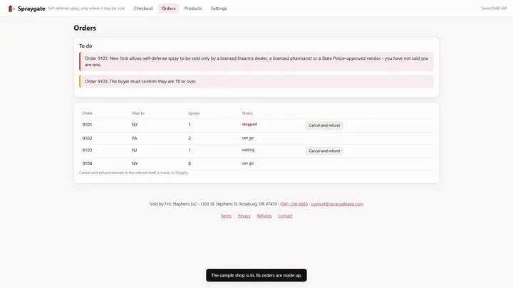Switch to the Orders tab
Viewport: 513px width, 288px height.
pyautogui.click(x=168, y=9)
